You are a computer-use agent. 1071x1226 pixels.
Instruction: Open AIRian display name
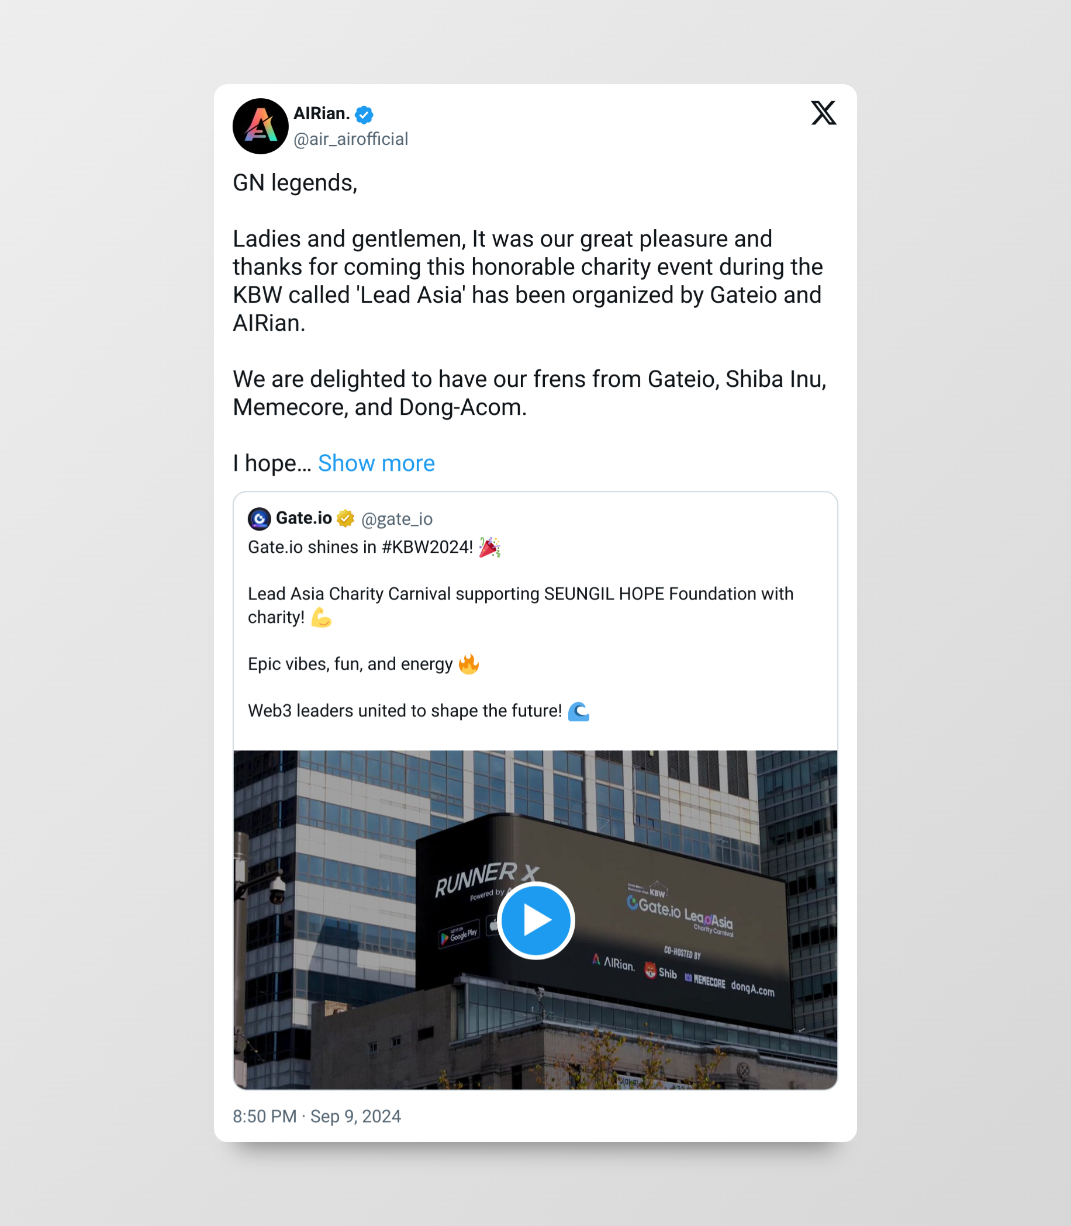322,113
